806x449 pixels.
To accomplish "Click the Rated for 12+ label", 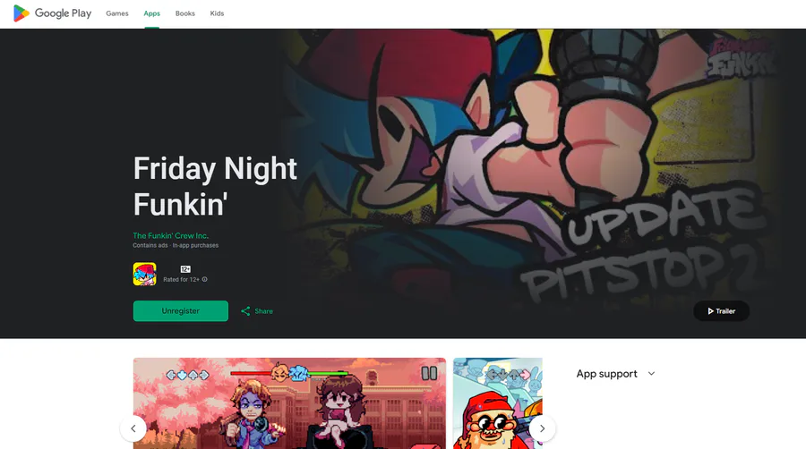I will tap(181, 280).
